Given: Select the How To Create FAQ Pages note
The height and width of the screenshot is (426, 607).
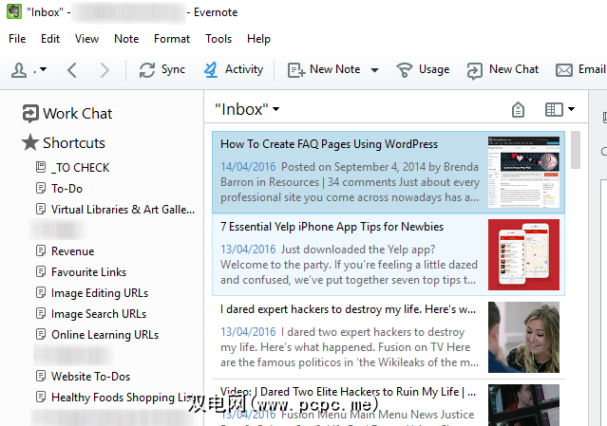Looking at the screenshot, I should tap(389, 173).
